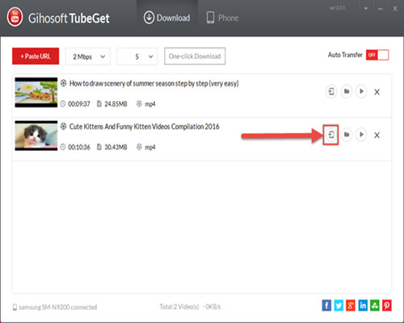The width and height of the screenshot is (404, 323).
Task: Toggle the Auto Transfer switch
Action: point(377,55)
